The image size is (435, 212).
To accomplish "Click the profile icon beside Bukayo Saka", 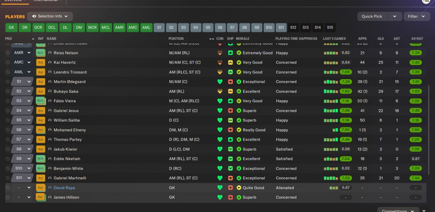I will click(50, 91).
